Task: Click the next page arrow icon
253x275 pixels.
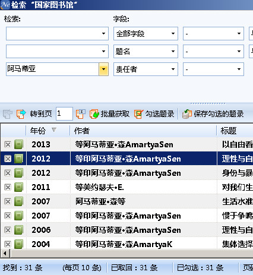Action: (21, 114)
